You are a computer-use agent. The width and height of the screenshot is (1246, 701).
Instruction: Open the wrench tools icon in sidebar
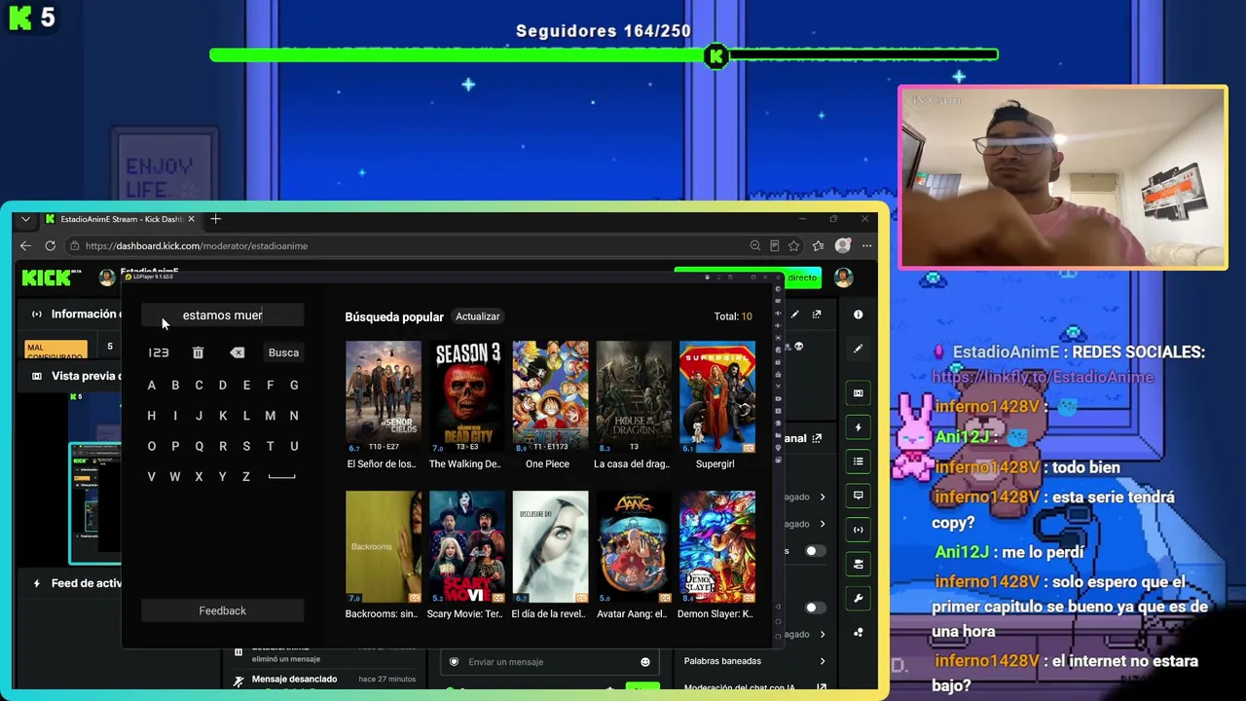point(858,598)
